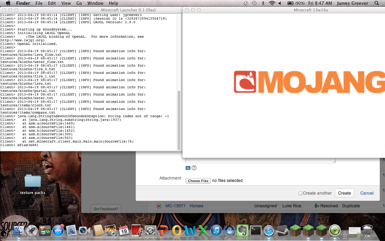Open the Horses issue summary link

[x=196, y=206]
